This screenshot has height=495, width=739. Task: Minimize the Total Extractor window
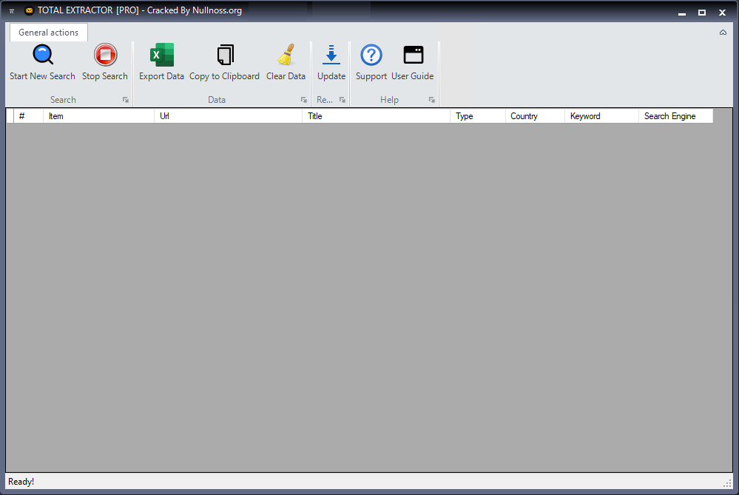pyautogui.click(x=682, y=13)
